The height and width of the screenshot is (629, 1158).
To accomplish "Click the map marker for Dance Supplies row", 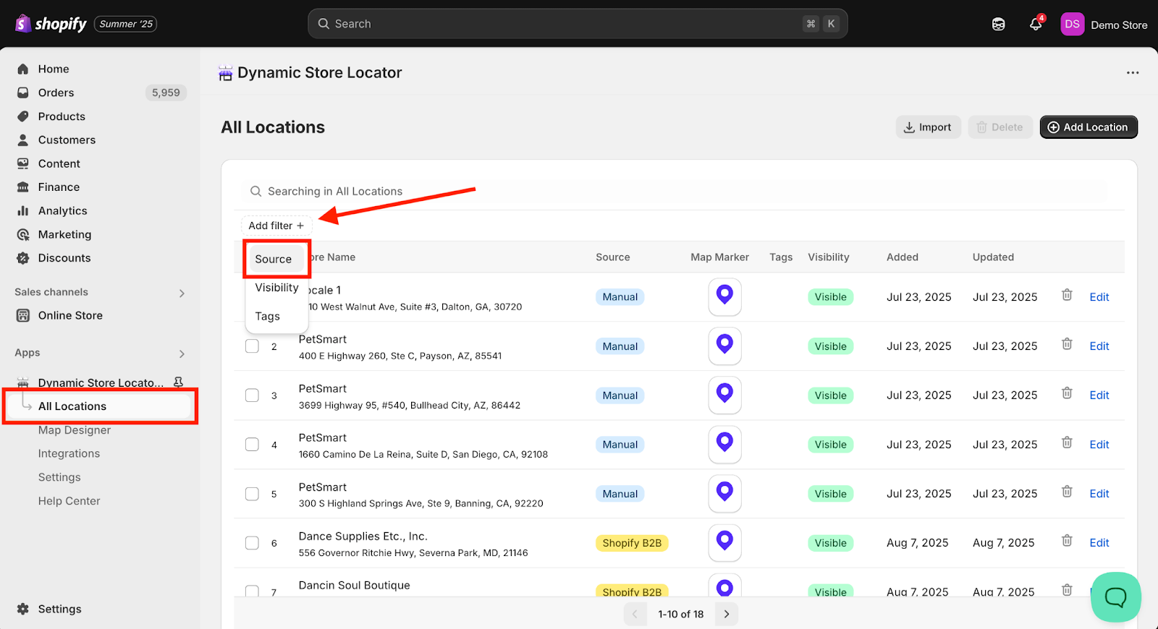I will click(x=724, y=542).
